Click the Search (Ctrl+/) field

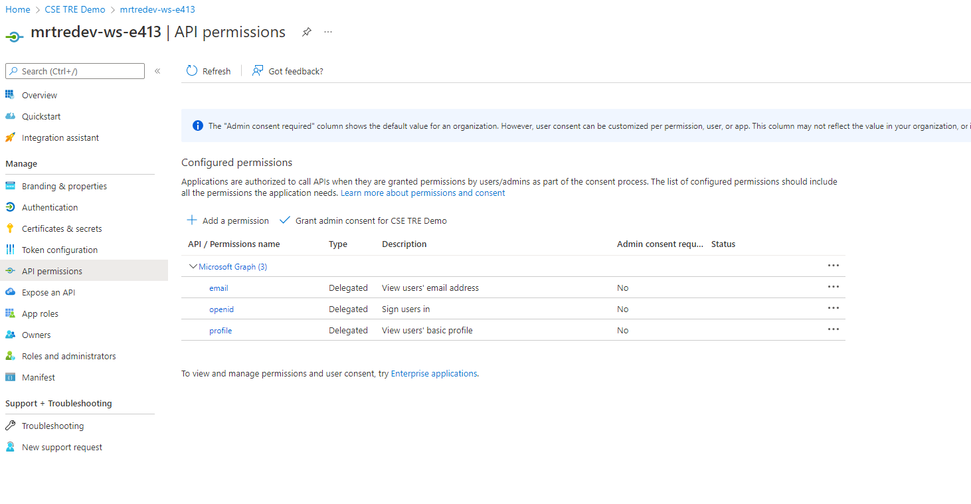(74, 70)
